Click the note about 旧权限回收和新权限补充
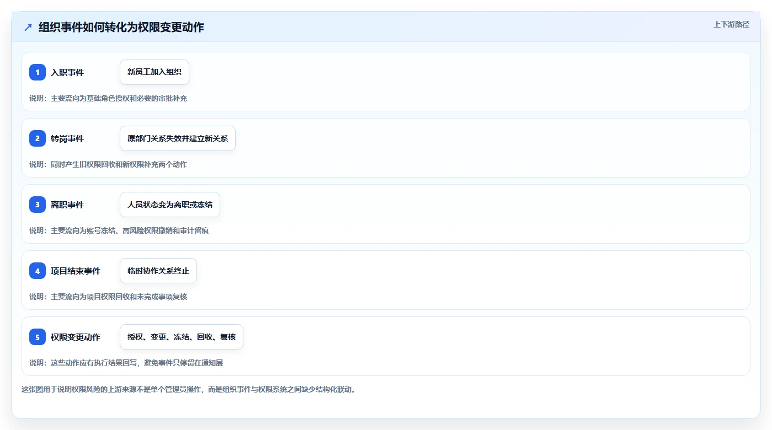The height and width of the screenshot is (430, 772). (x=108, y=164)
